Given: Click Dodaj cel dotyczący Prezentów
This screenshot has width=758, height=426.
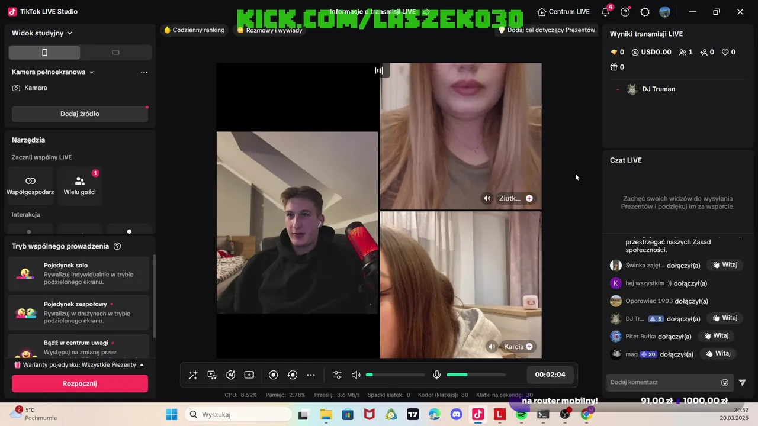Looking at the screenshot, I should pos(547,30).
